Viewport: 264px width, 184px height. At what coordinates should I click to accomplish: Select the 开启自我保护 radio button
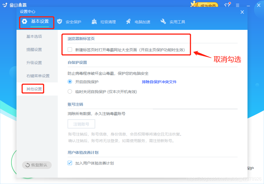click(70, 82)
